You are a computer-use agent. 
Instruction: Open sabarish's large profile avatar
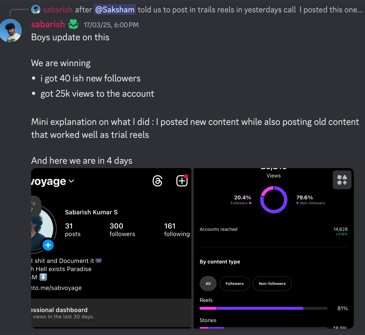click(11, 31)
